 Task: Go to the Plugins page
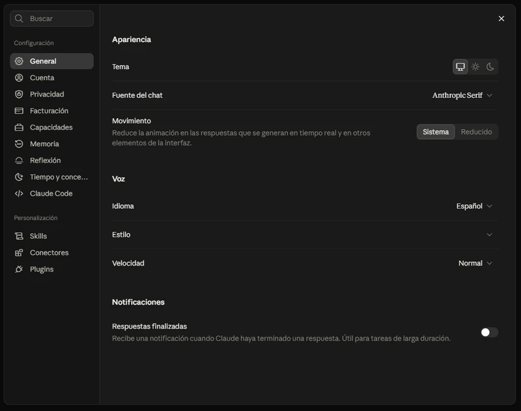52,269
